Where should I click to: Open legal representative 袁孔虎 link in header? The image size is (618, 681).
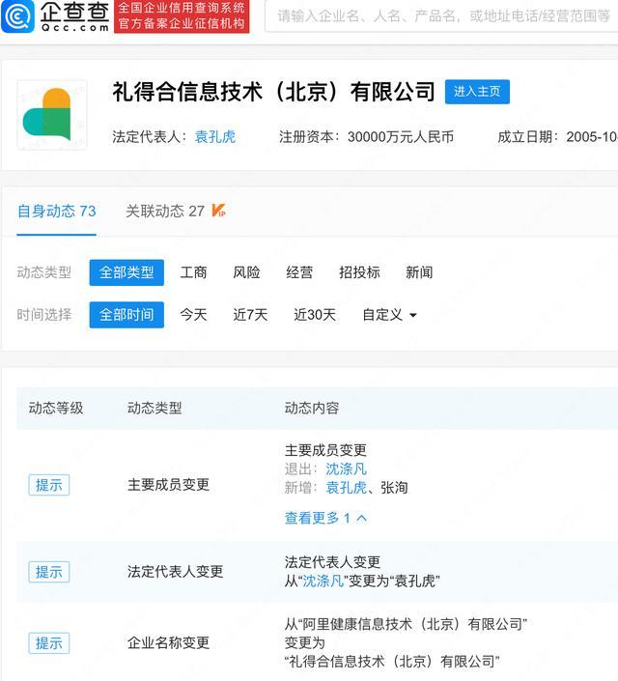click(x=215, y=137)
